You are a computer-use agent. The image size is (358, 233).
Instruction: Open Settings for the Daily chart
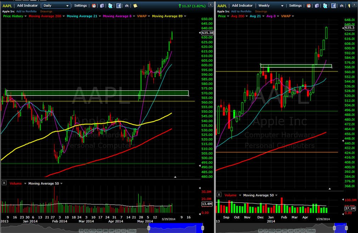pyautogui.click(x=80, y=5)
